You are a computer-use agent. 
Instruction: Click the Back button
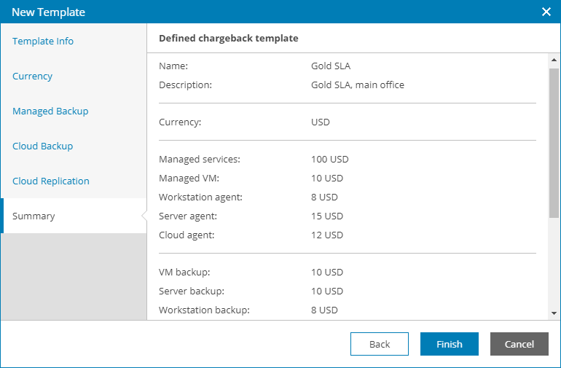pos(380,344)
